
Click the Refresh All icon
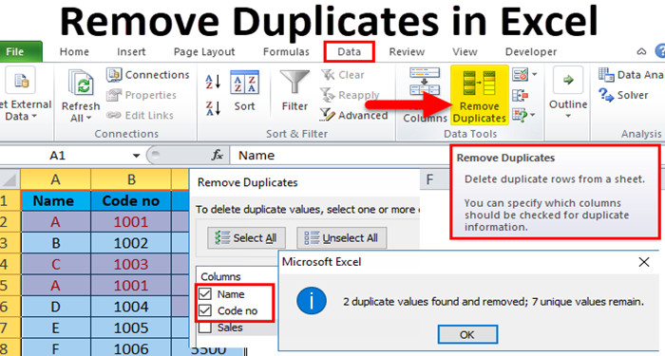pyautogui.click(x=81, y=83)
